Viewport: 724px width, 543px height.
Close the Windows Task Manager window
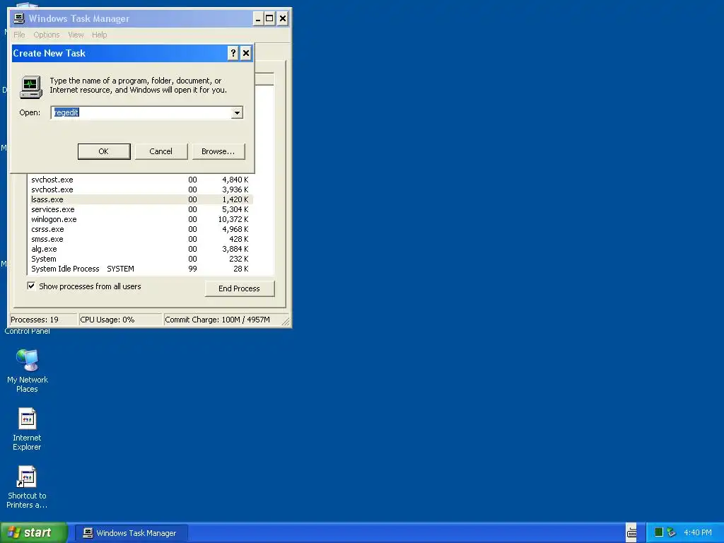283,19
